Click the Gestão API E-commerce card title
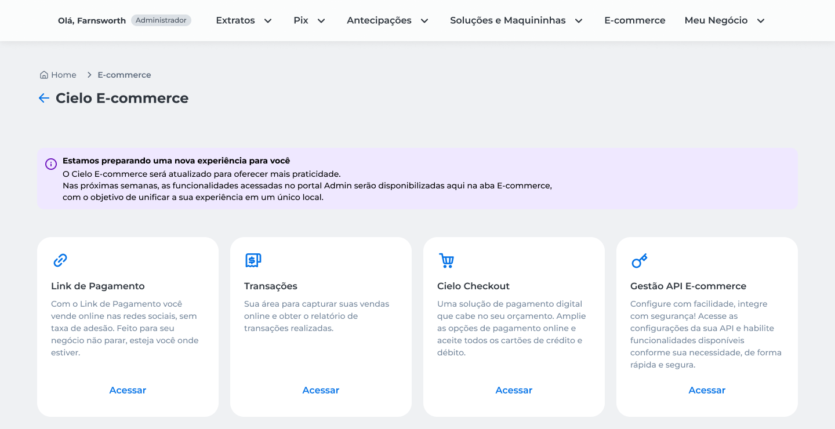This screenshot has height=429, width=835. click(688, 286)
